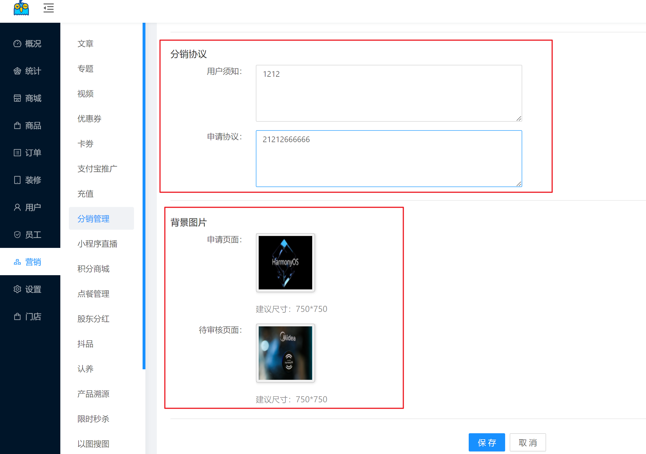
Task: Collapse sidebar with menu fold icon
Action: [48, 8]
